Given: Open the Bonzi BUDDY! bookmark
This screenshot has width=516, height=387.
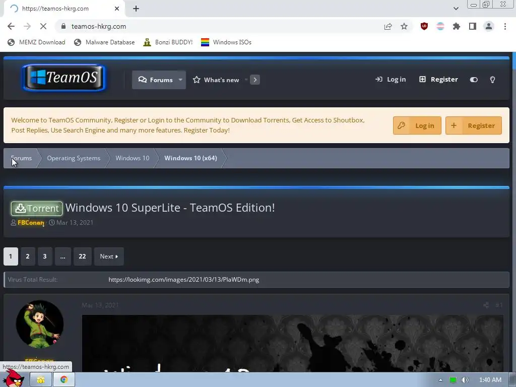Looking at the screenshot, I should click(x=168, y=42).
